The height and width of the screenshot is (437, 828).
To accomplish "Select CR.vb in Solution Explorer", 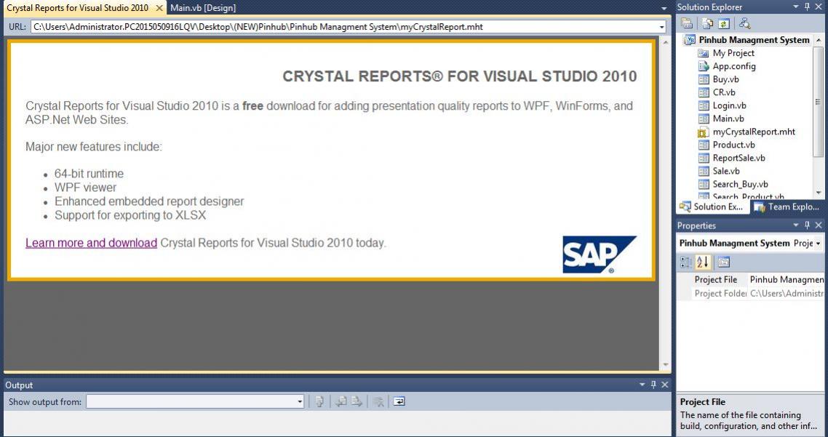I will pyautogui.click(x=724, y=92).
